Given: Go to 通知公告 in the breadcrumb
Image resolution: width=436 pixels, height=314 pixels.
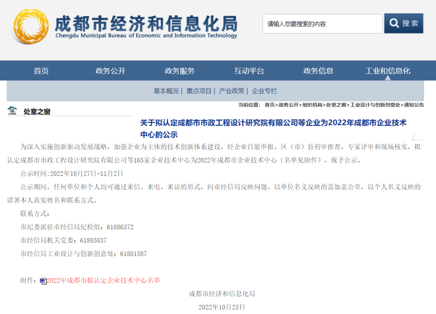Looking at the screenshot, I should coord(414,105).
